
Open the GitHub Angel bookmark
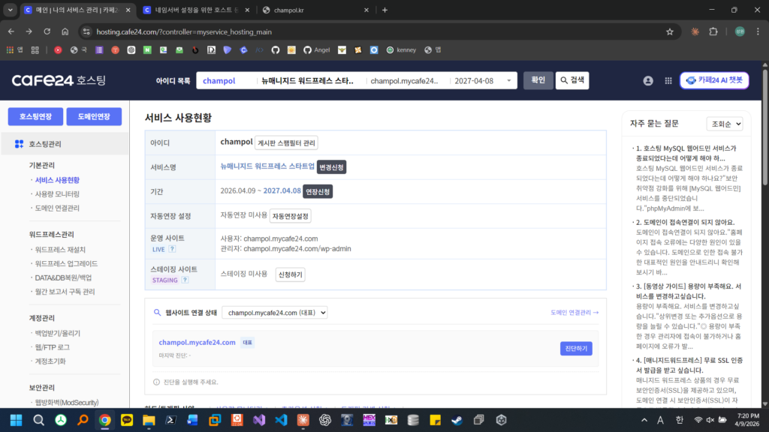click(316, 50)
